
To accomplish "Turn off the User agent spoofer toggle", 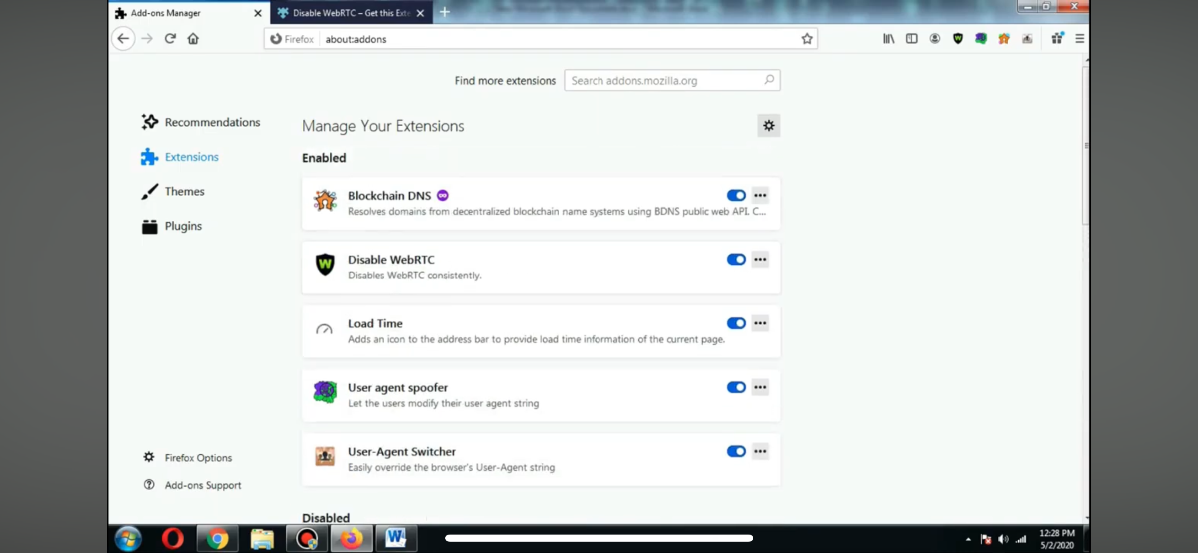I will coord(736,388).
